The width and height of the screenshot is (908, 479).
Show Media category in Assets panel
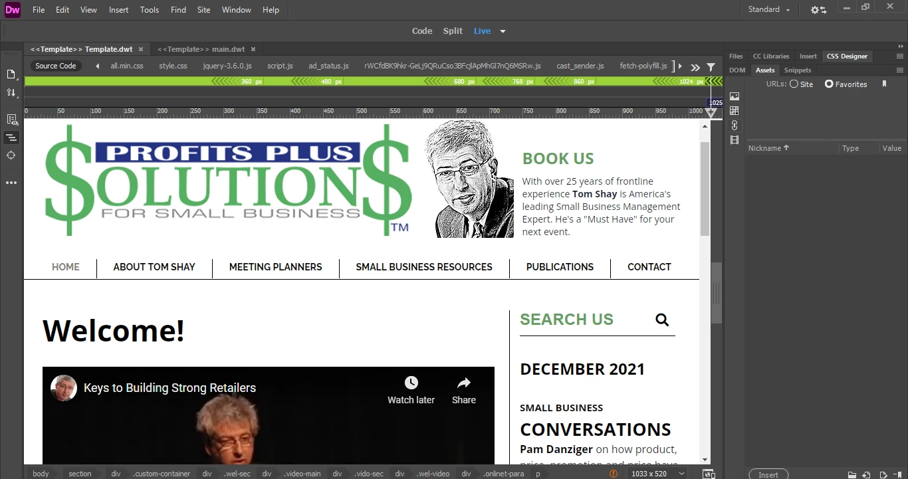pos(735,140)
